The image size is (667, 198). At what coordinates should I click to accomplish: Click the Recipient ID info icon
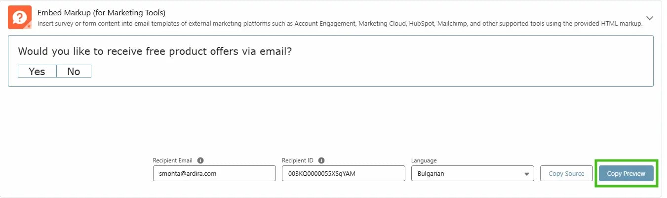click(321, 160)
